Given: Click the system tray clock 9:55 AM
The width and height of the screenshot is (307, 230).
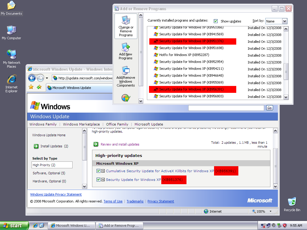Looking at the screenshot, I should click(x=296, y=226).
